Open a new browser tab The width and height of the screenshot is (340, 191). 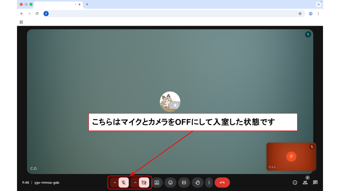click(x=87, y=4)
